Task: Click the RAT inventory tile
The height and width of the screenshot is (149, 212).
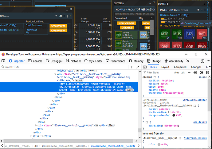Action: point(202,34)
